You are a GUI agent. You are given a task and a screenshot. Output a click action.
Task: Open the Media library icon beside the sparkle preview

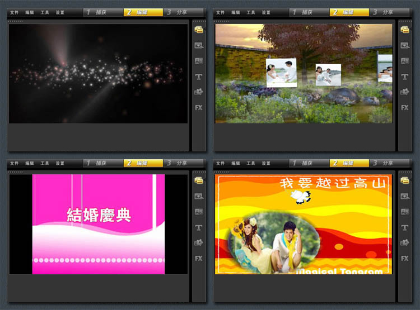point(198,30)
